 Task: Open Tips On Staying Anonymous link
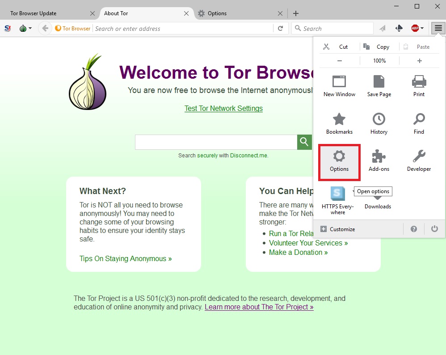coord(126,258)
